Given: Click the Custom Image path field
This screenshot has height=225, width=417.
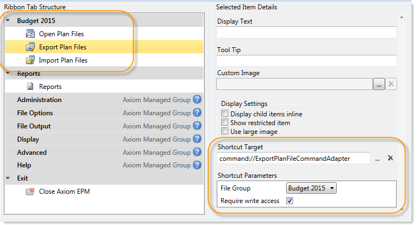Looking at the screenshot, I should click(x=295, y=84).
